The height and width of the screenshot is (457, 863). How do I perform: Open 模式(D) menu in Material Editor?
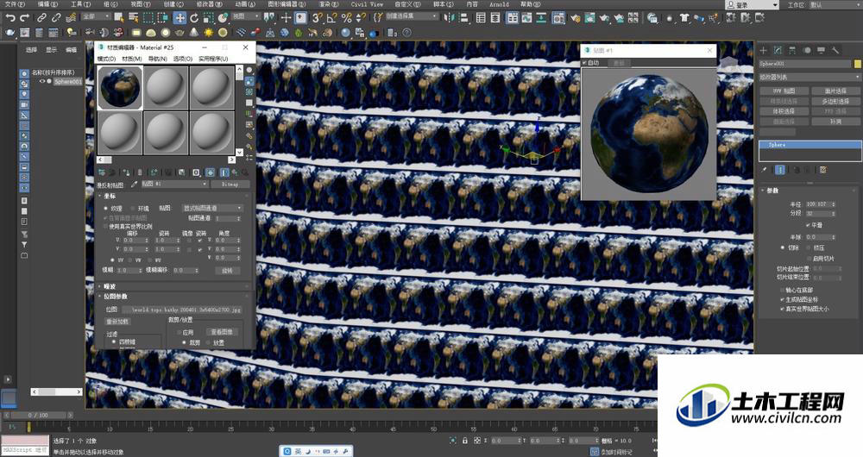pos(106,59)
